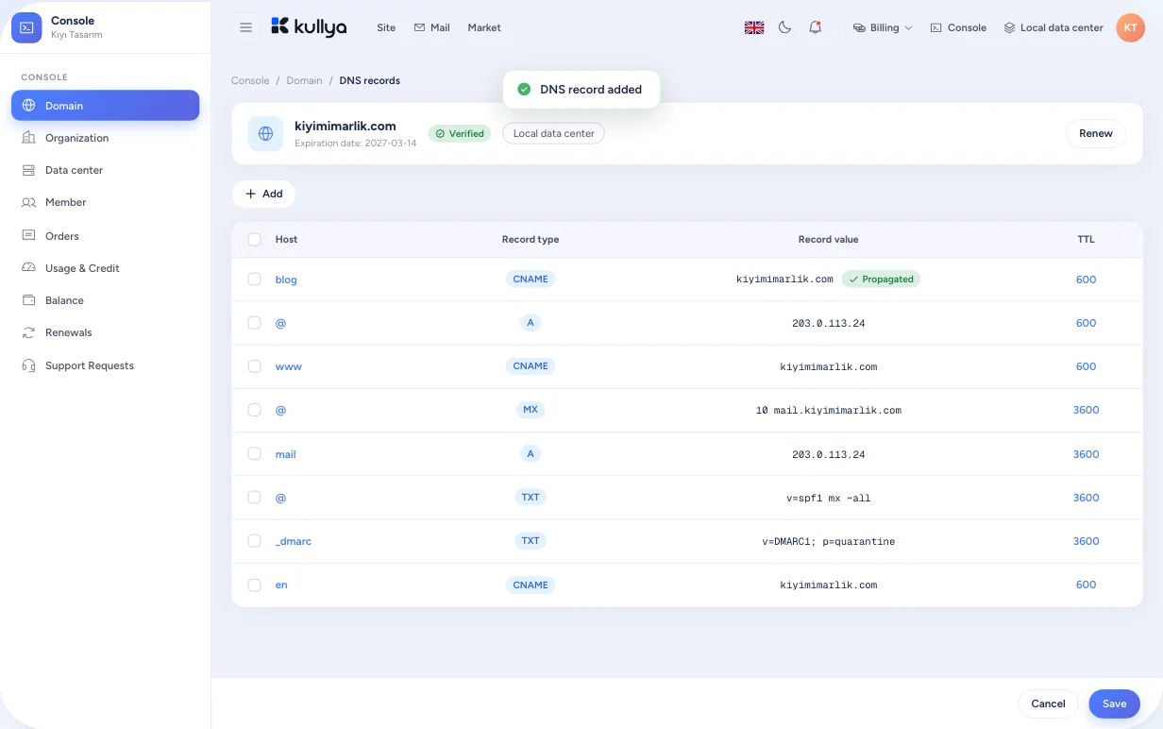This screenshot has height=729, width=1163.
Task: Click record value v=spf1 mx ~all
Action: [x=828, y=498]
